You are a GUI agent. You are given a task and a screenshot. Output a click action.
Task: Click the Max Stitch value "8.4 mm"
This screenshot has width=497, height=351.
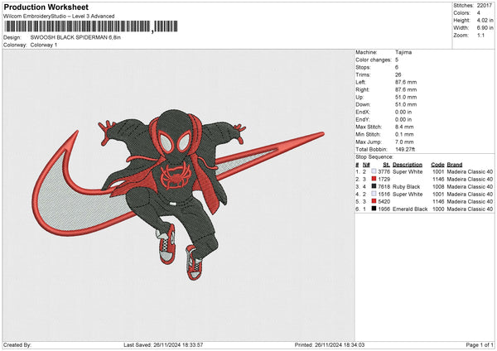[x=404, y=127]
